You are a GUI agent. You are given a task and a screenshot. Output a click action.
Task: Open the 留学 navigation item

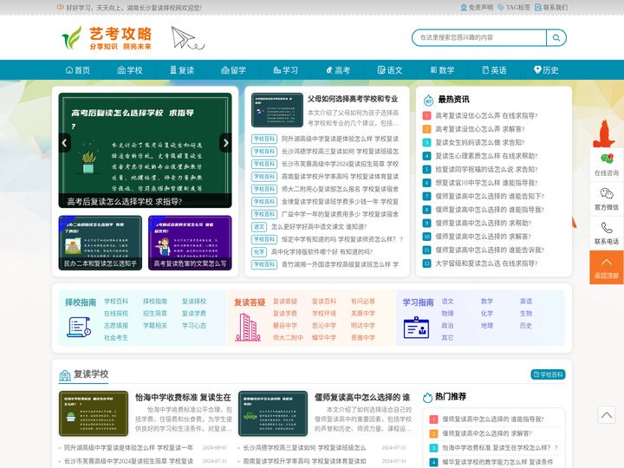(234, 70)
